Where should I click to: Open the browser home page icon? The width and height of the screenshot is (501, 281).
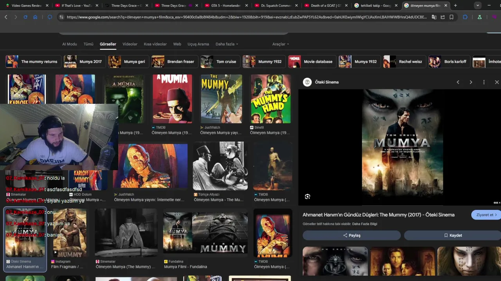click(35, 17)
